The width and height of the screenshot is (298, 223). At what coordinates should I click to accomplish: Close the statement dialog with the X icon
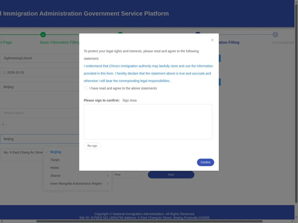(212, 40)
